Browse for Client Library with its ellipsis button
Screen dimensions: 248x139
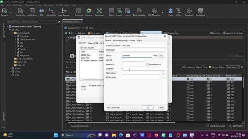pyautogui.click(x=163, y=73)
